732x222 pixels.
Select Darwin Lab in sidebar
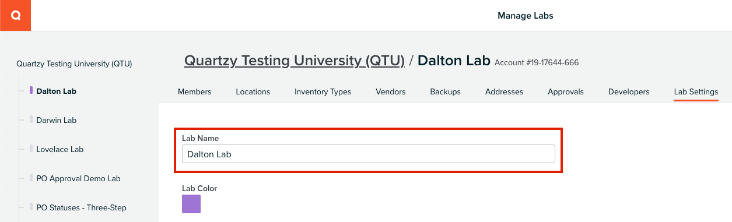tap(56, 120)
